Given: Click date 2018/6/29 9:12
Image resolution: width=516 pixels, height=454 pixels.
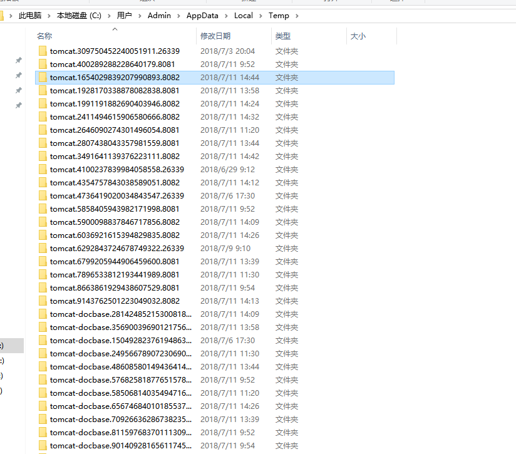Looking at the screenshot, I should (228, 170).
